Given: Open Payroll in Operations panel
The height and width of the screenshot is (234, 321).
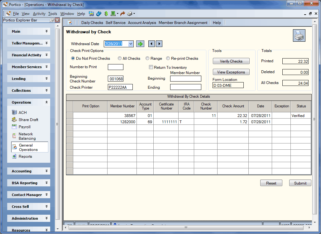Looking at the screenshot, I should 21,127.
